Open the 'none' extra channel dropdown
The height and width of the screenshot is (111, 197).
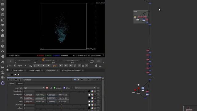(x=85, y=88)
